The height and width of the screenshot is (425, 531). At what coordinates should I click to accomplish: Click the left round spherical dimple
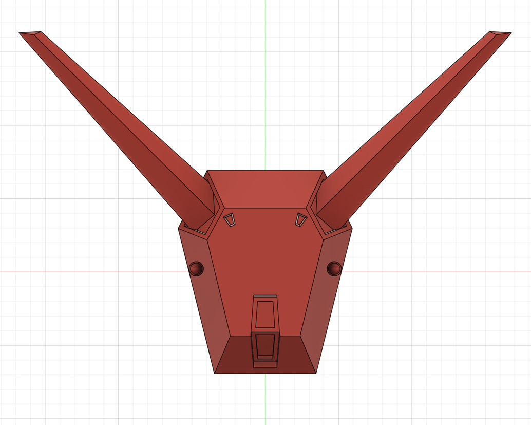pos(196,268)
